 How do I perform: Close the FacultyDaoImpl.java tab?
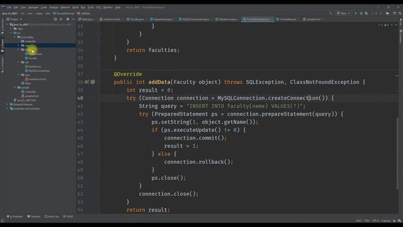pos(272,20)
